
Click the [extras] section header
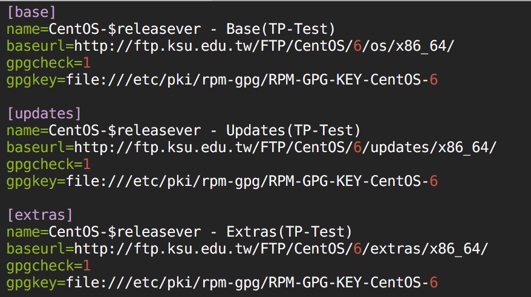(x=40, y=216)
